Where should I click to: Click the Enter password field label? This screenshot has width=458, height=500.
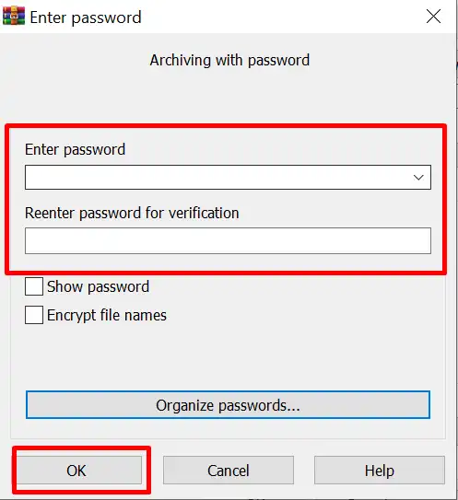click(x=75, y=149)
